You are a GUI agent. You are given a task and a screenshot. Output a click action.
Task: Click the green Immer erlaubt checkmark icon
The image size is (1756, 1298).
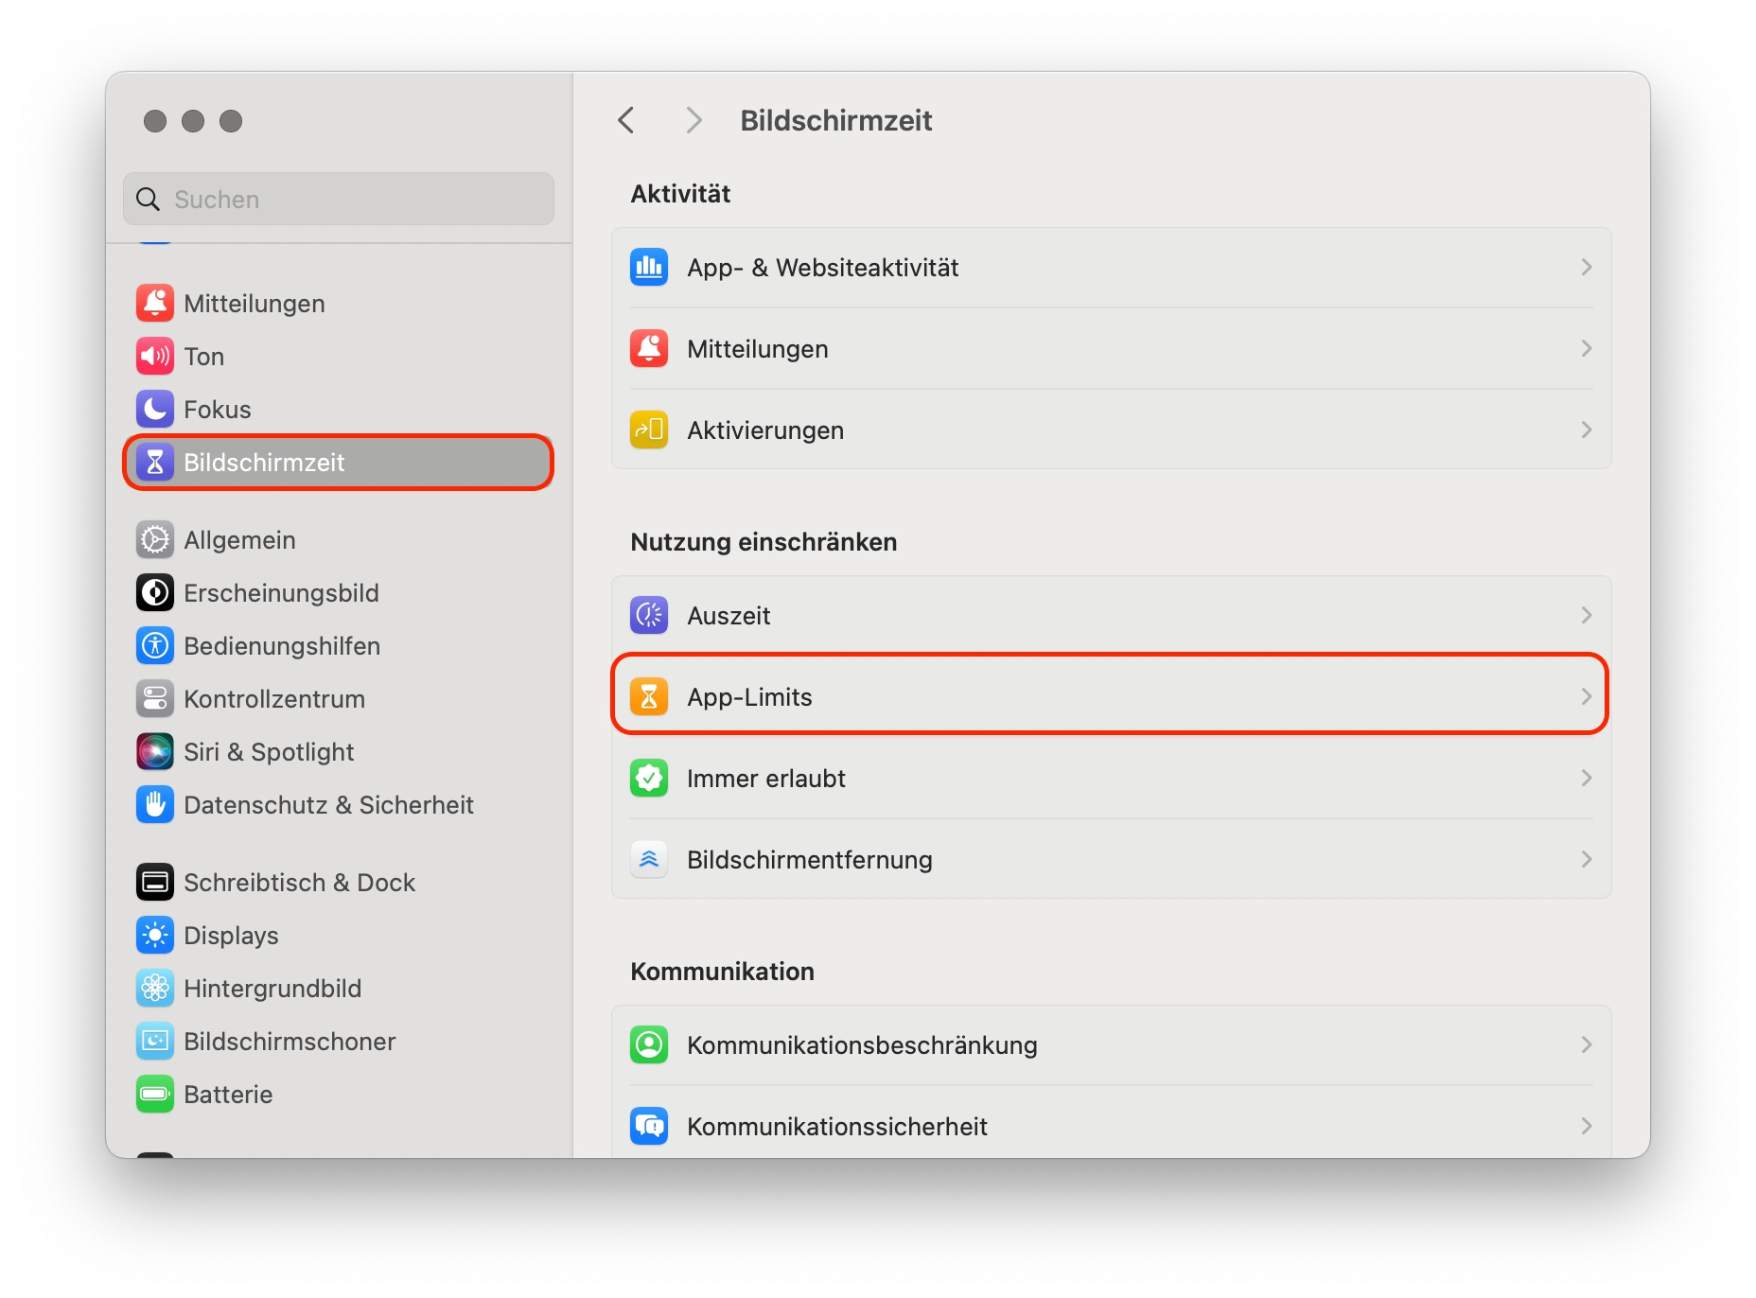tap(649, 779)
